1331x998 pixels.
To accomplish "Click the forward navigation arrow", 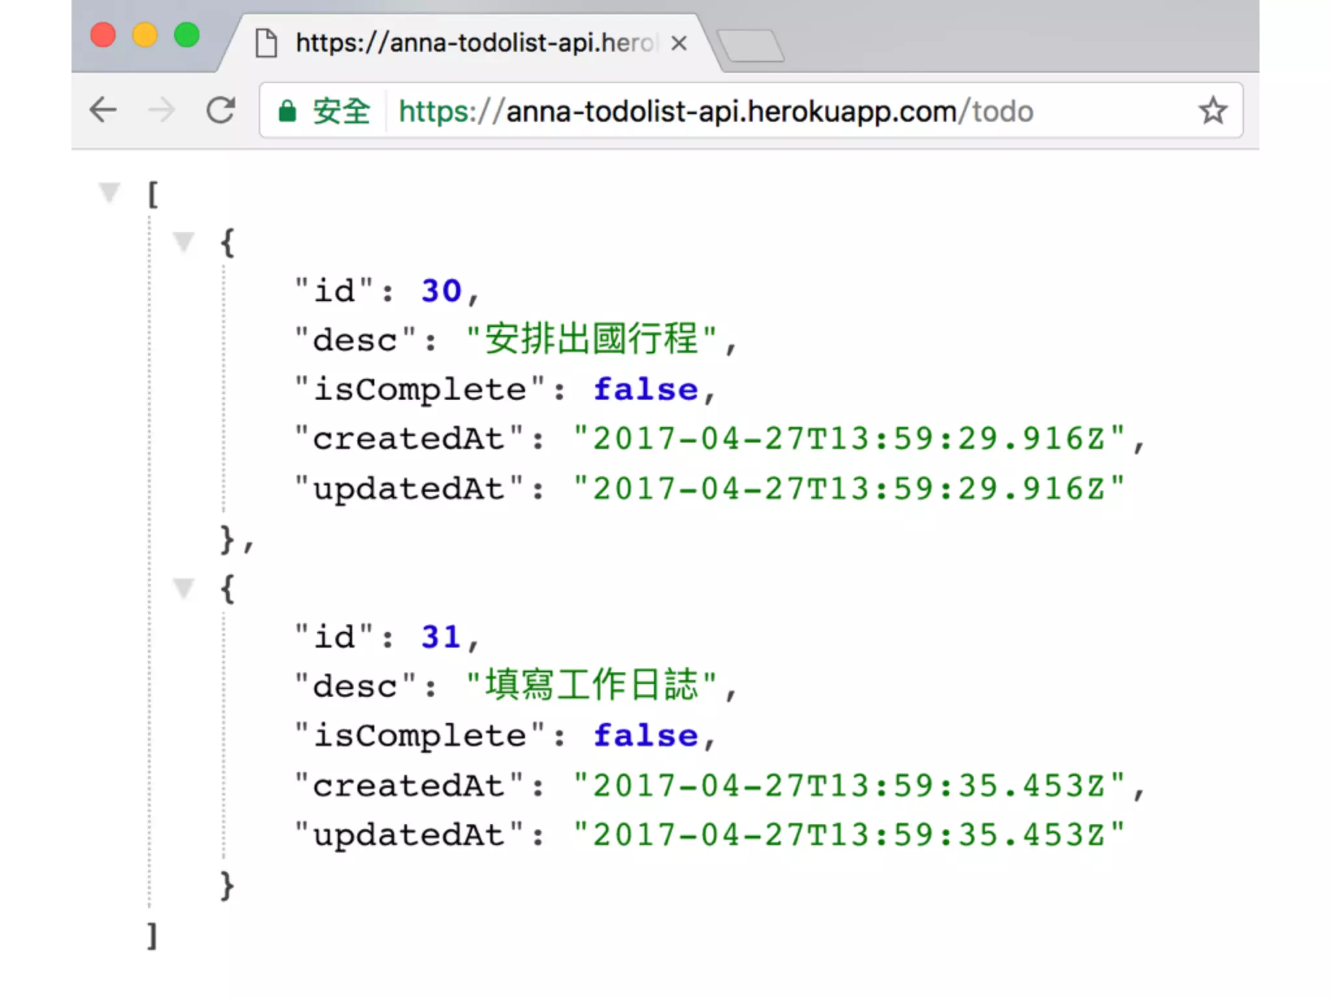I will pyautogui.click(x=161, y=110).
